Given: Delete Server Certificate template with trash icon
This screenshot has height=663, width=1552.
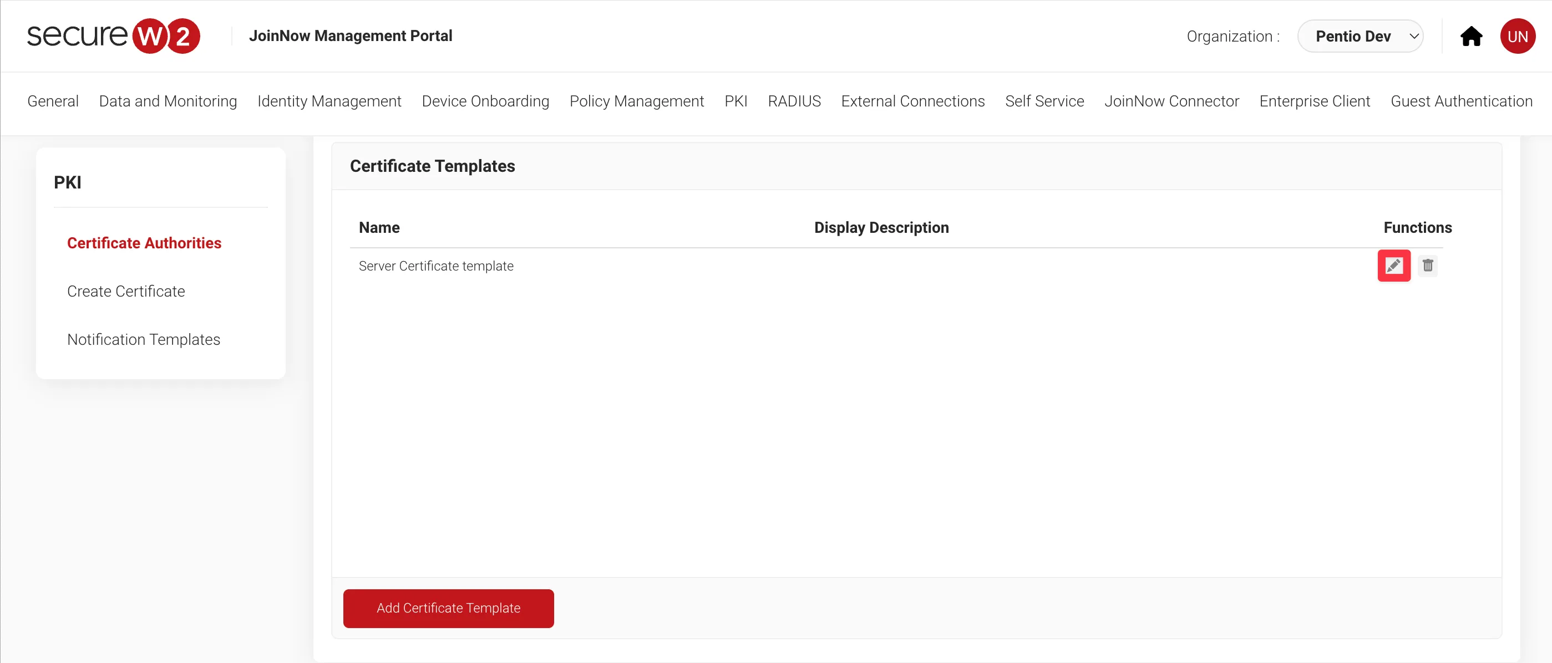Looking at the screenshot, I should (x=1427, y=266).
